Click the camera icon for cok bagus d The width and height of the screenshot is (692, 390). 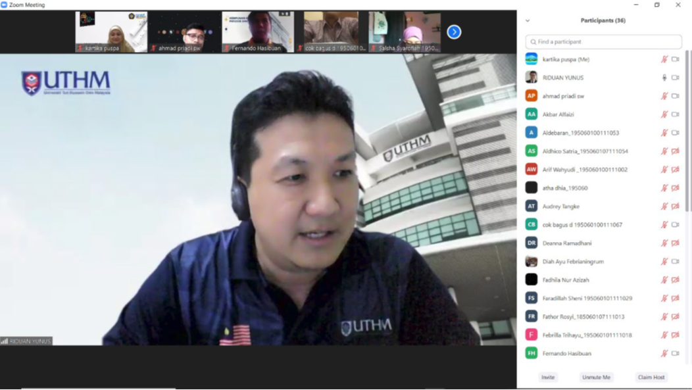676,224
